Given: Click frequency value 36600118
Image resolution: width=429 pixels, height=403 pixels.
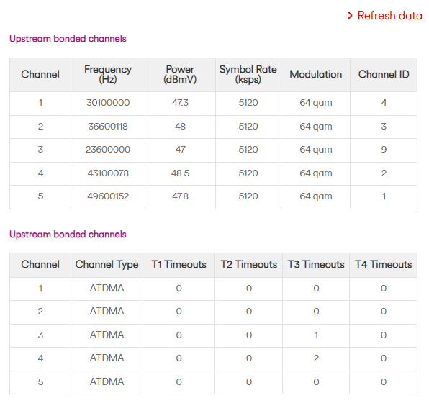Looking at the screenshot, I should [x=108, y=127].
